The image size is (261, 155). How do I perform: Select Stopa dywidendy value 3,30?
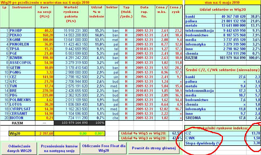coord(253,143)
